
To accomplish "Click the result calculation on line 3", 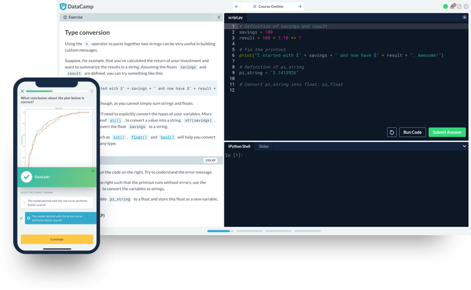I will (x=270, y=38).
